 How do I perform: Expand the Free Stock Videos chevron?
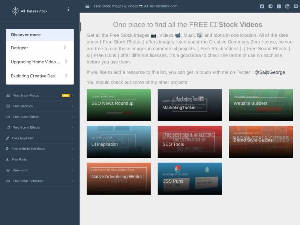(73, 117)
